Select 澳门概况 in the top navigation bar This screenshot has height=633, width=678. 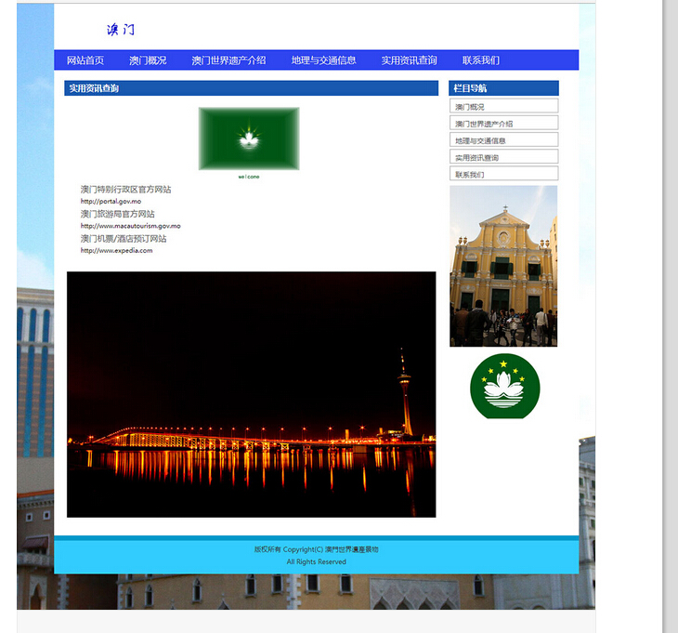(x=148, y=60)
